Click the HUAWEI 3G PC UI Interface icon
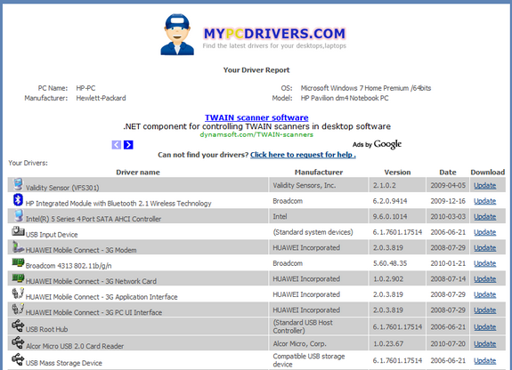The image size is (512, 370). point(18,309)
